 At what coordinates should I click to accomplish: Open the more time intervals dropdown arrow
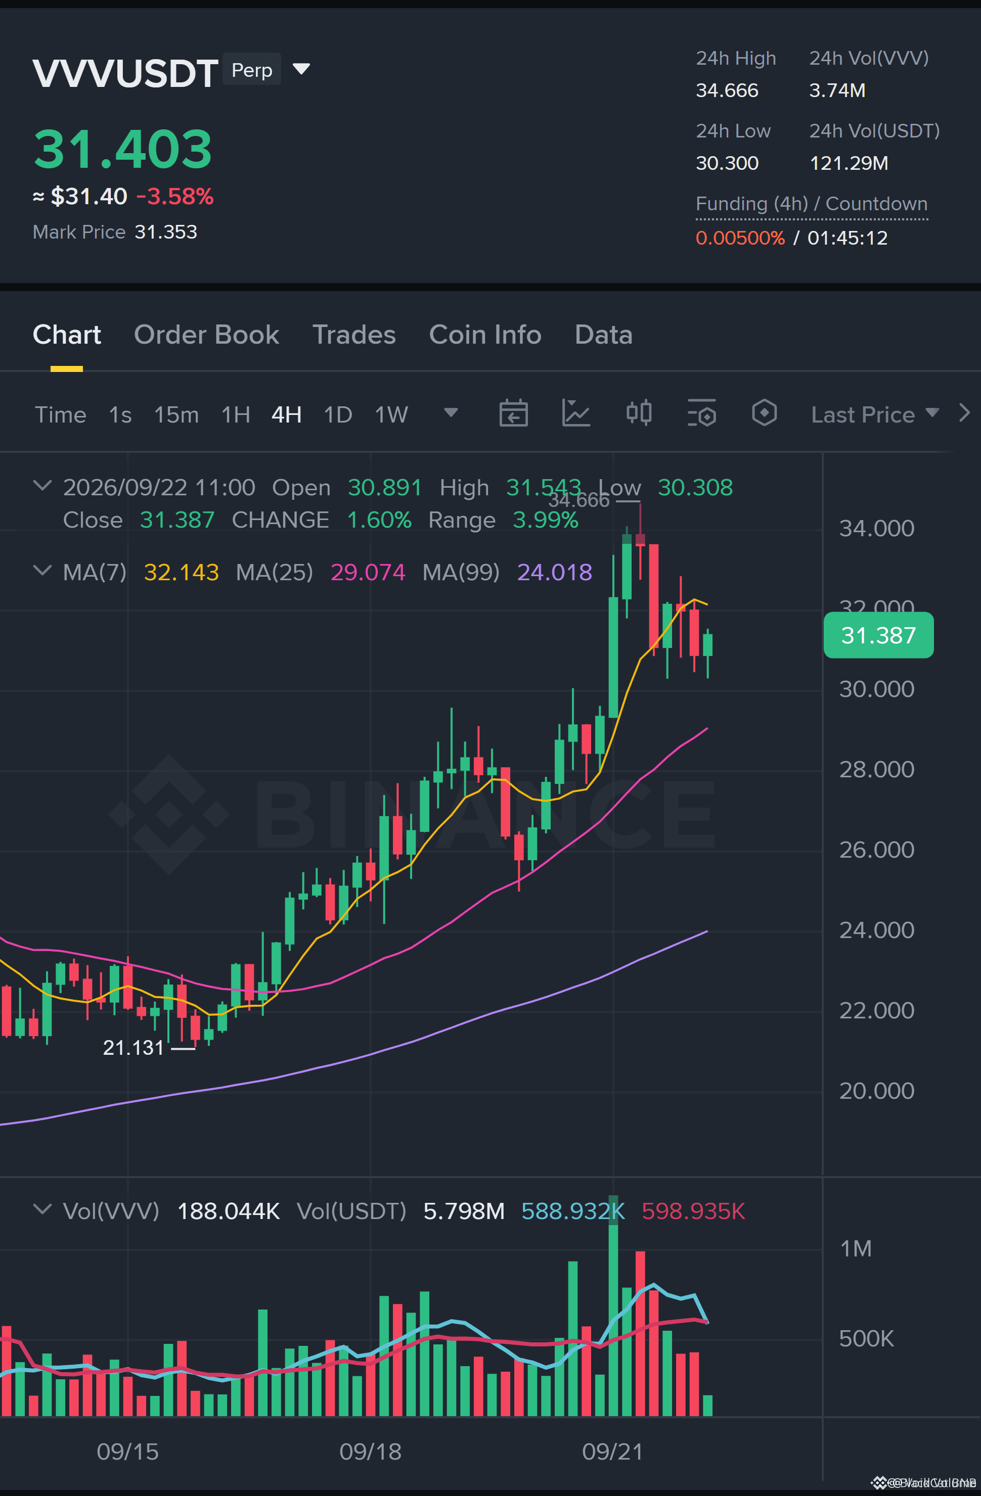pos(450,412)
